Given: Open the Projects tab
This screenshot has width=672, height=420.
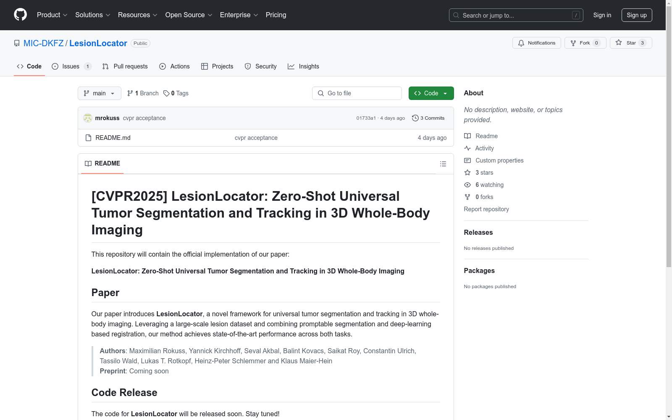Looking at the screenshot, I should (x=217, y=66).
